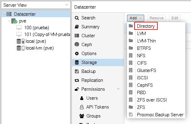Screen dimensions: 191x124
Task: Open the Storage panel
Action: tap(98, 62)
